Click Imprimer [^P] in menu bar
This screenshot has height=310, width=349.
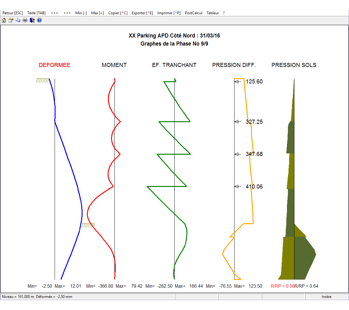(x=169, y=13)
